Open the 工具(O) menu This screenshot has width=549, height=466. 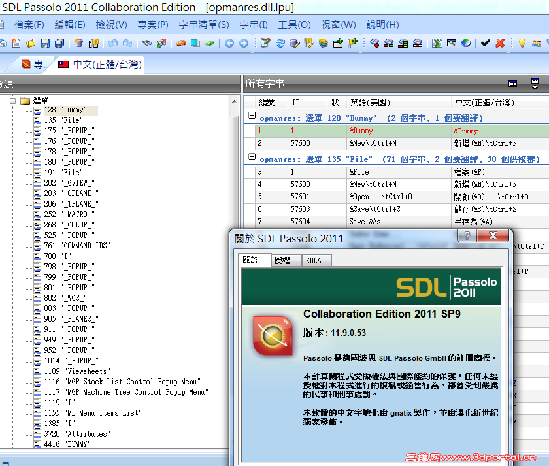(x=295, y=24)
